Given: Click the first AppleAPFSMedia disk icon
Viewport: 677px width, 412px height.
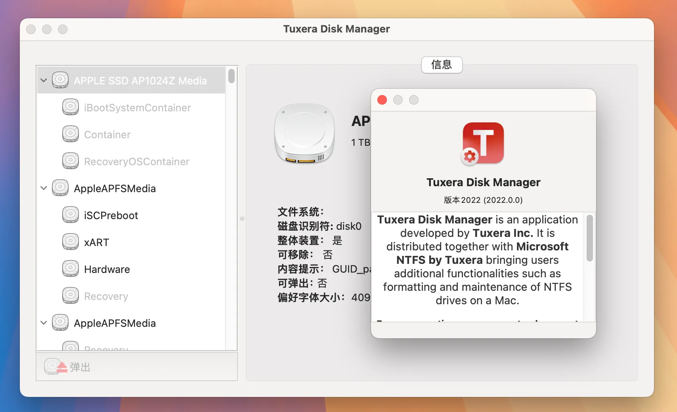Looking at the screenshot, I should 60,188.
